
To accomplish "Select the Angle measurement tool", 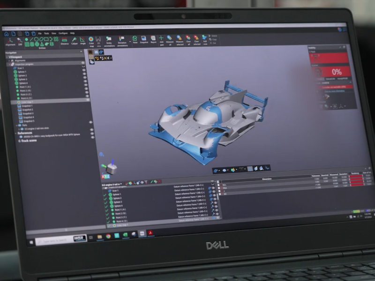I will pyautogui.click(x=82, y=40).
